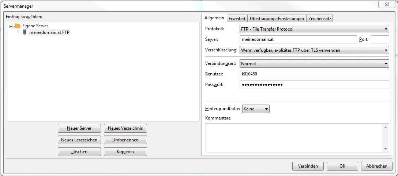Click the meinedomain.at FTP server icon
Image resolution: width=398 pixels, height=176 pixels.
[x=25, y=32]
